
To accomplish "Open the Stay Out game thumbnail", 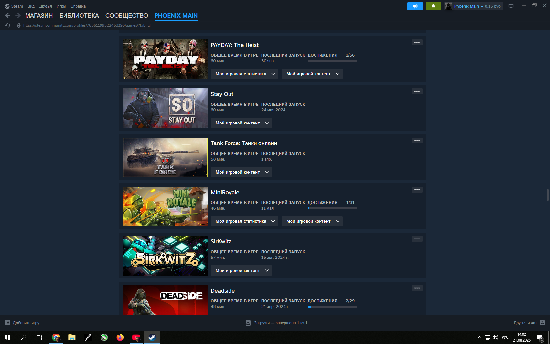I will click(165, 108).
